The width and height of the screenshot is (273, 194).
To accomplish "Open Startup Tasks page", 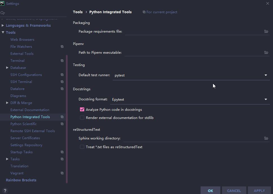I will (x=21, y=152).
